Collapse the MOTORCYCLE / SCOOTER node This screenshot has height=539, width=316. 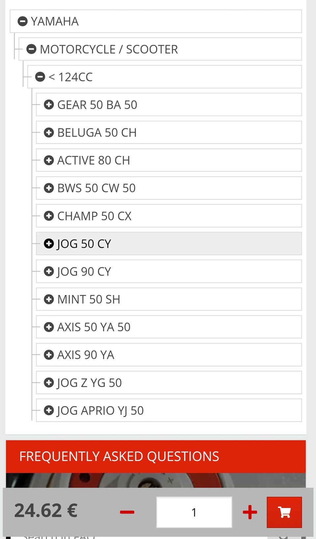click(31, 49)
